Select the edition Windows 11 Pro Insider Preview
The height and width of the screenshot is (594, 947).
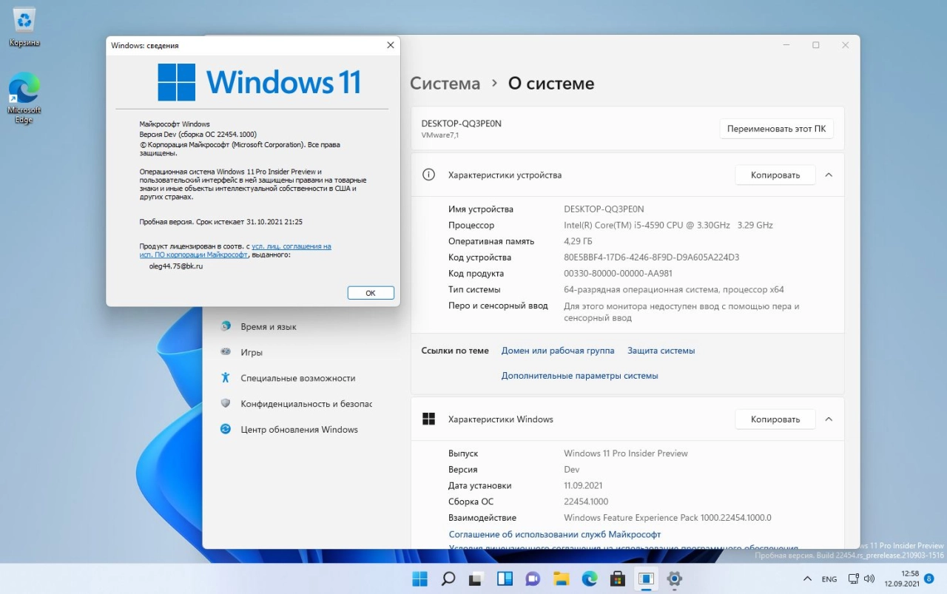click(x=626, y=453)
